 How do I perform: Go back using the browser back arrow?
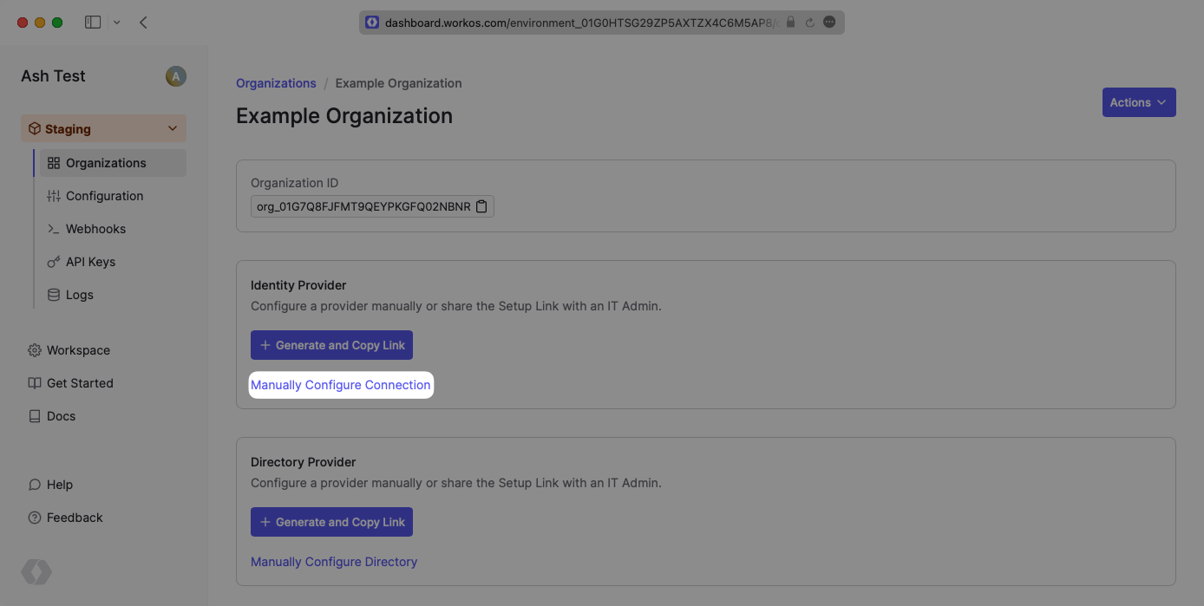pyautogui.click(x=143, y=23)
